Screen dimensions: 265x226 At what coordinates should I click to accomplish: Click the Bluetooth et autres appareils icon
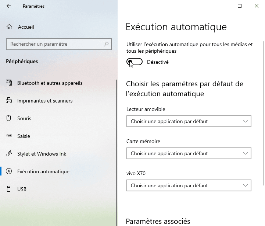pyautogui.click(x=9, y=83)
